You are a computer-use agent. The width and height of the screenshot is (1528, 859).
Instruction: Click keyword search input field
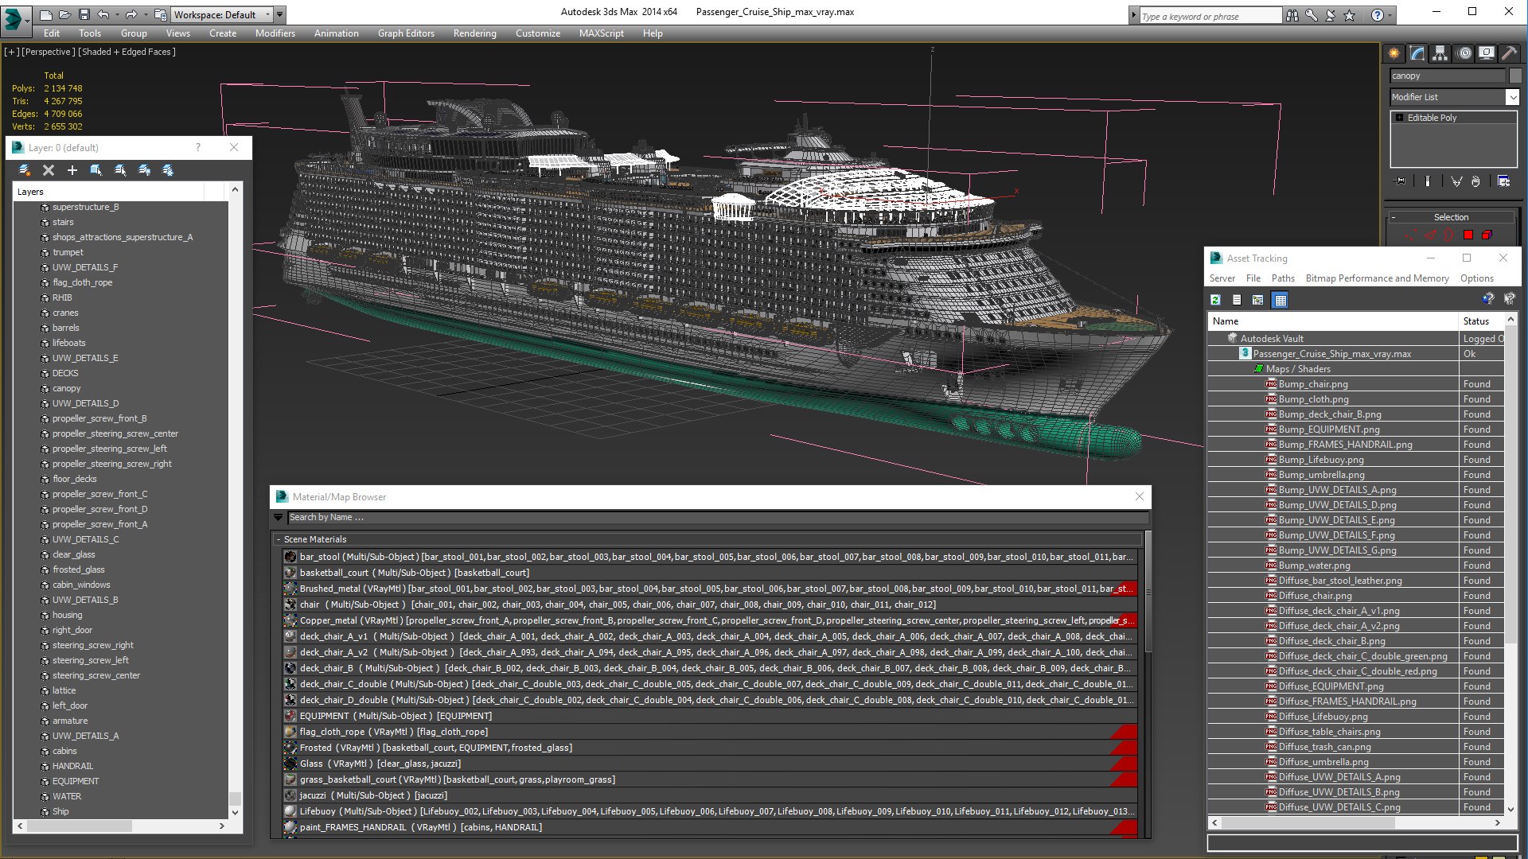click(x=1210, y=16)
